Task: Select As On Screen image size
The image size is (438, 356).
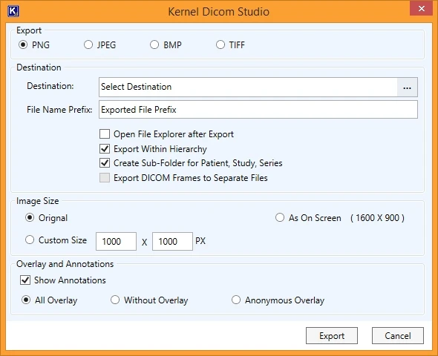Action: [280, 217]
